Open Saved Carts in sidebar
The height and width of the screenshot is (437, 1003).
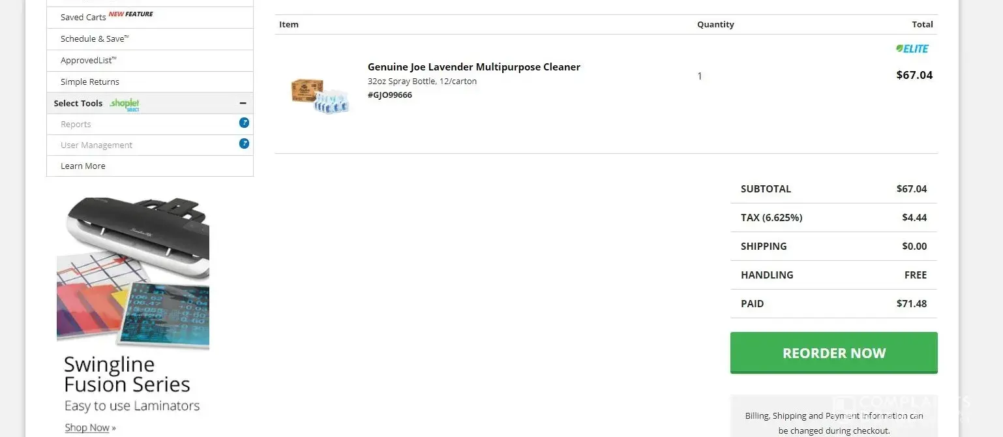(x=149, y=17)
